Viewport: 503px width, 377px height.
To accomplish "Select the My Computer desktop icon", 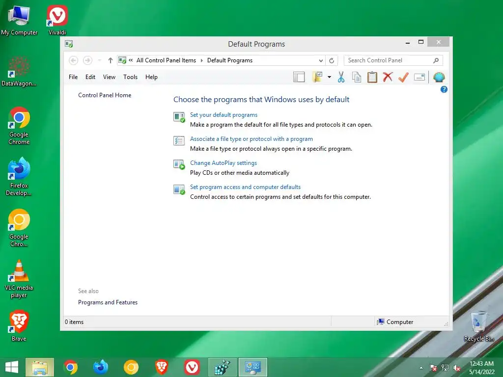I will (x=19, y=20).
